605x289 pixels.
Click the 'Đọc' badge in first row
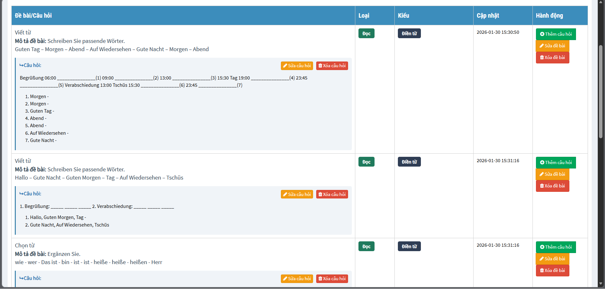click(366, 33)
